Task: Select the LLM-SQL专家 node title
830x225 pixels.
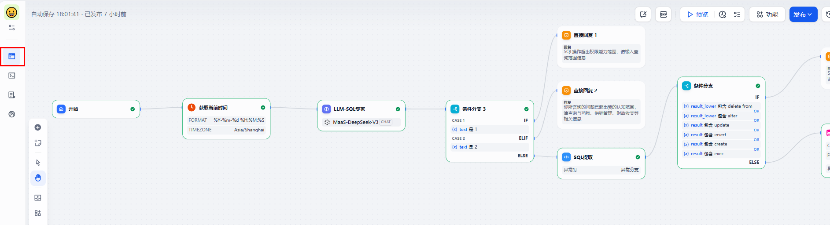Action: (x=349, y=109)
